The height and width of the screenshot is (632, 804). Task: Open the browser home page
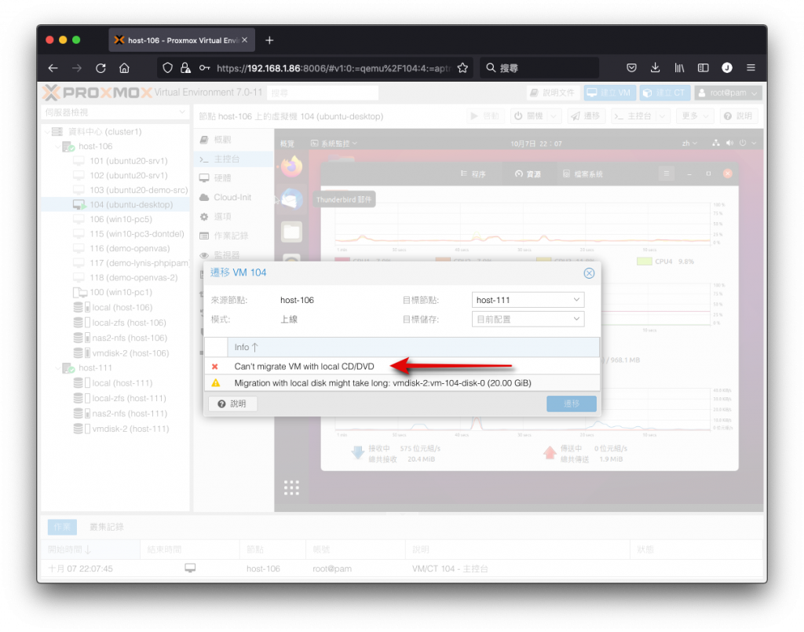pyautogui.click(x=124, y=68)
